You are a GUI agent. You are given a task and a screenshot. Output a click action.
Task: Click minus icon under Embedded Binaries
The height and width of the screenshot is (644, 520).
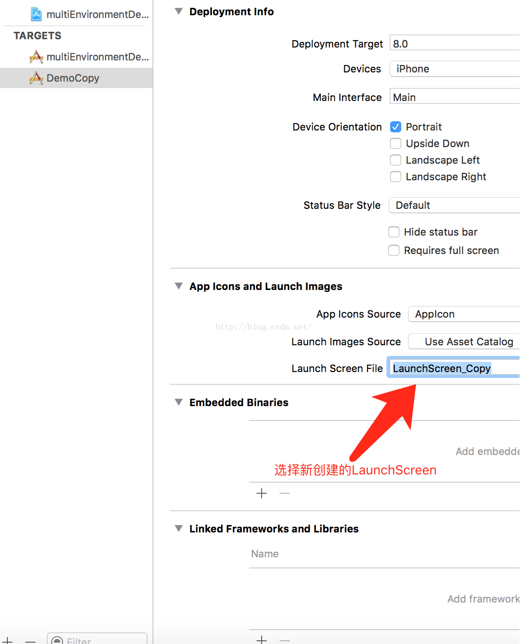(x=285, y=493)
